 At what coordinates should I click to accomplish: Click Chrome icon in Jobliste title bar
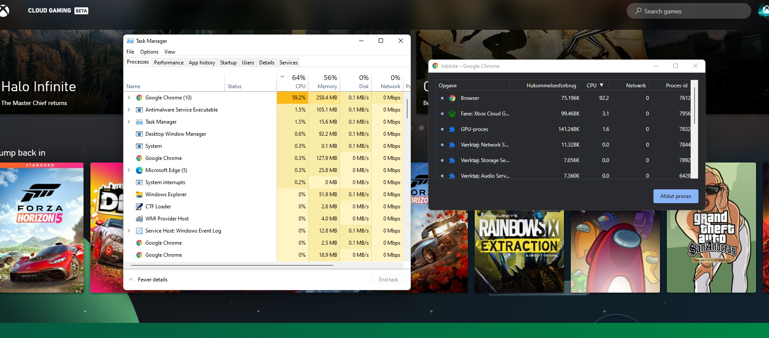pos(435,66)
